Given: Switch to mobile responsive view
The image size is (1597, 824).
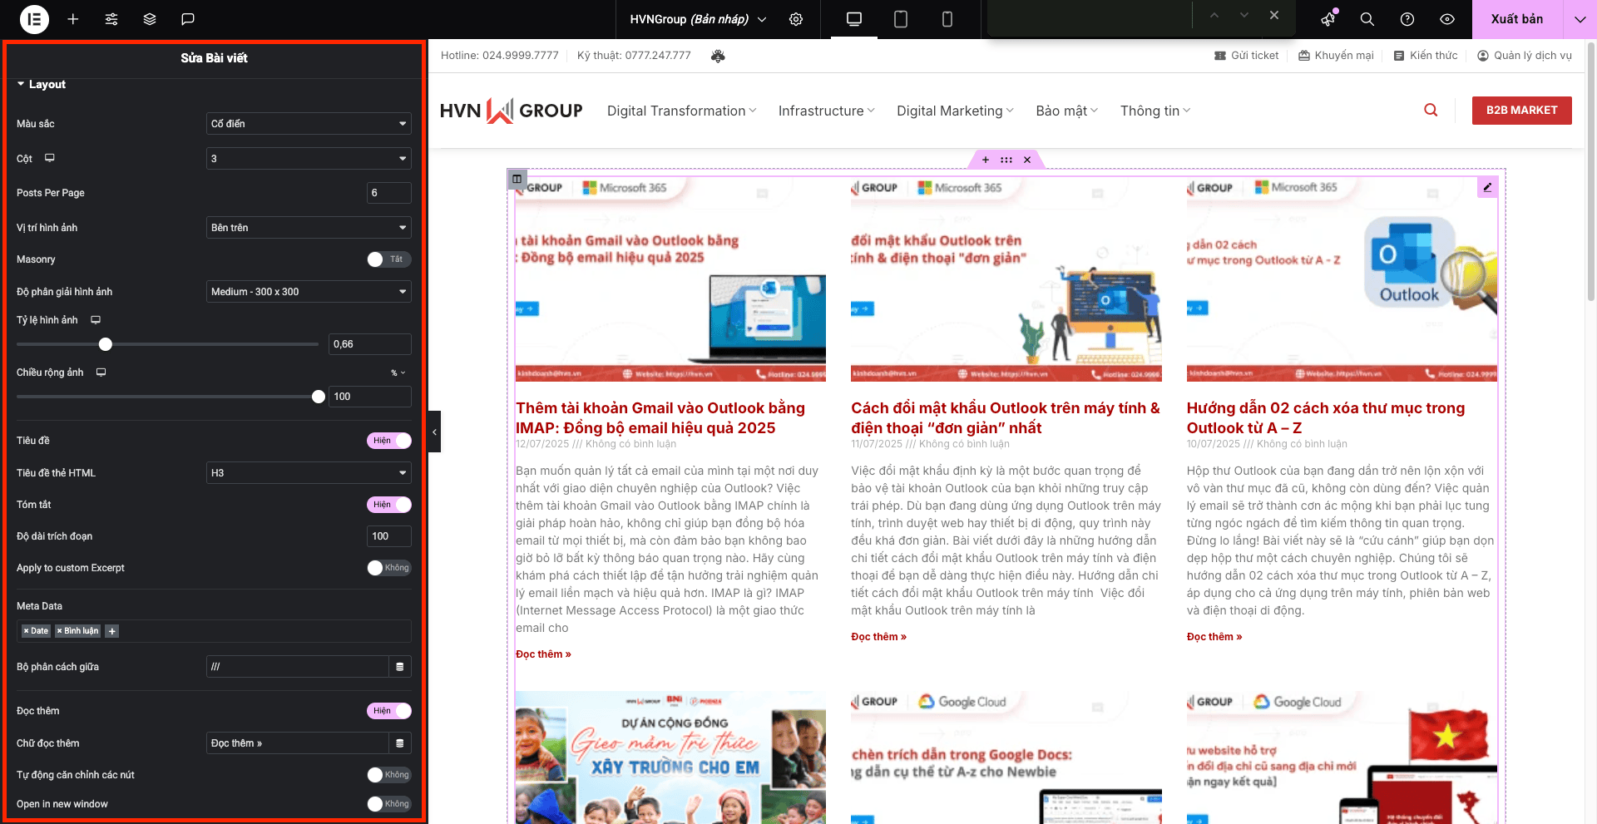Looking at the screenshot, I should 947,19.
